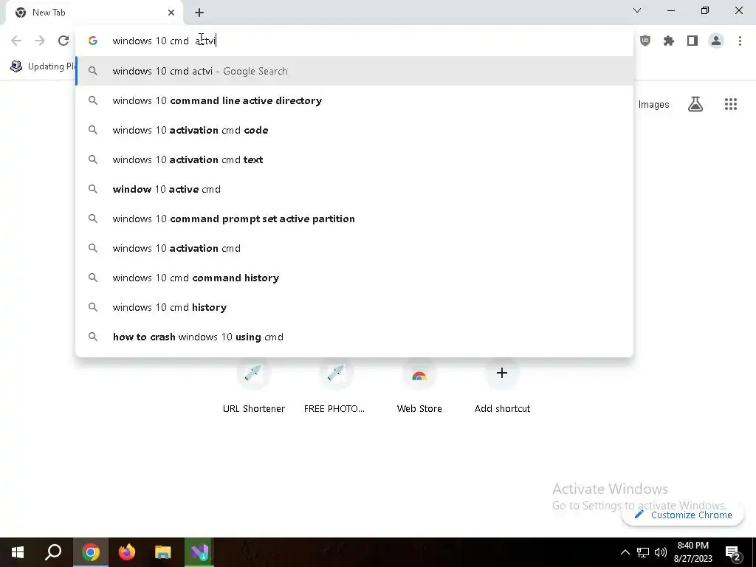Click the forward navigation arrow
Screen dimensions: 756x567
point(40,41)
